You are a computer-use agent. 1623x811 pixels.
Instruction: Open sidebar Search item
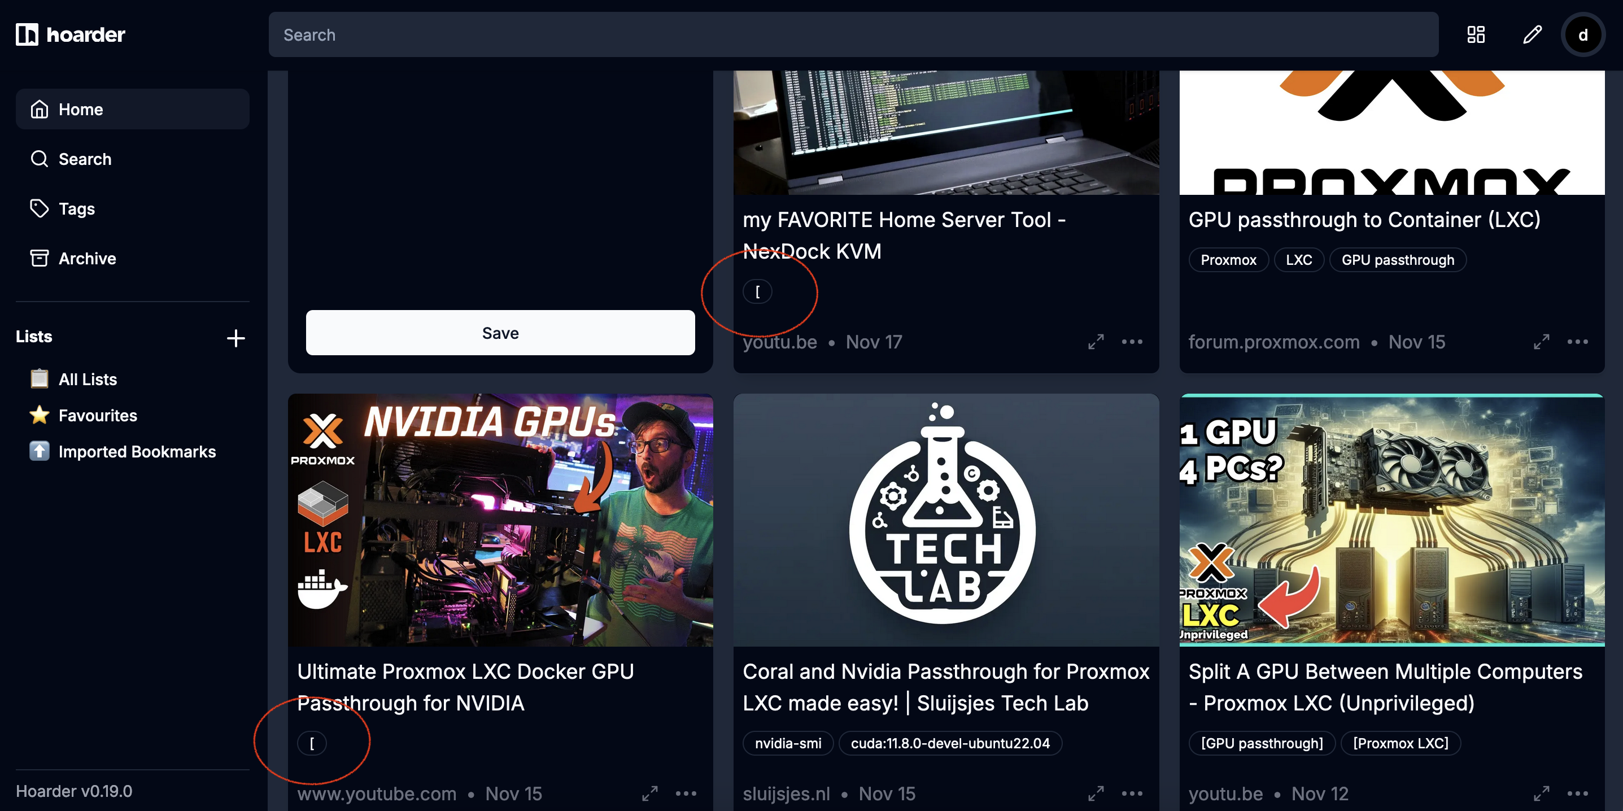85,159
